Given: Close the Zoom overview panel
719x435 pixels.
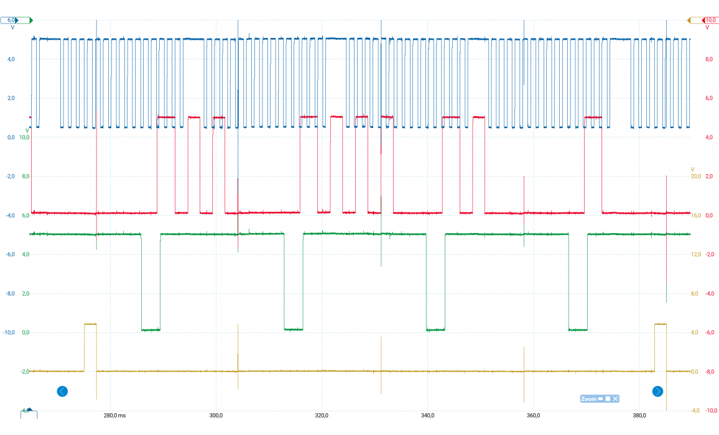Looking at the screenshot, I should (x=615, y=399).
